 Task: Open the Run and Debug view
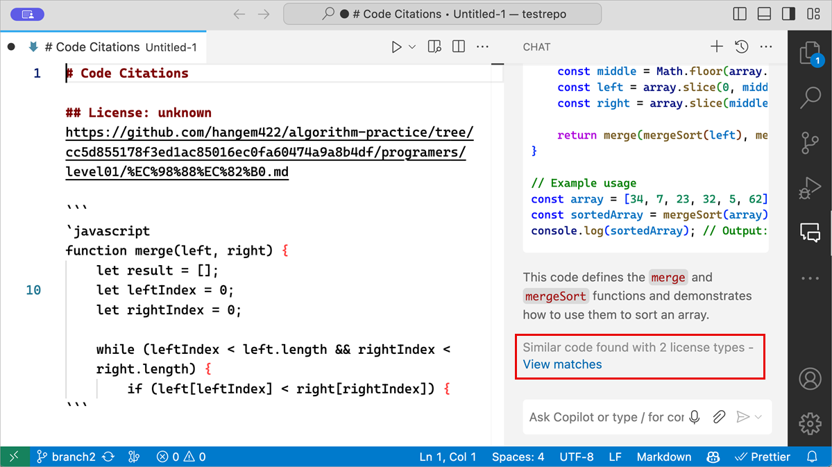[809, 188]
